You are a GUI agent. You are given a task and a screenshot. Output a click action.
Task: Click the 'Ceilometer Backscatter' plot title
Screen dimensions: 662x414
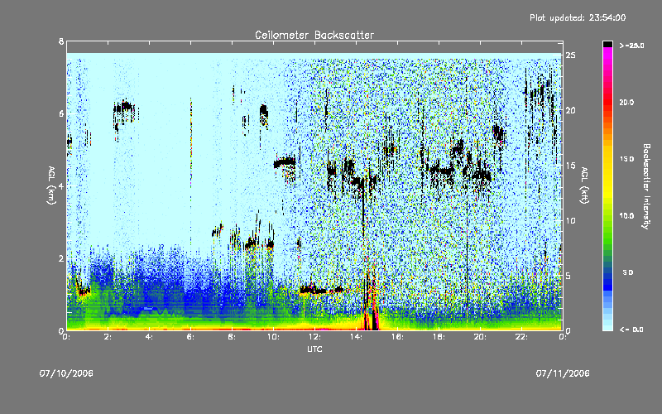[x=314, y=35]
